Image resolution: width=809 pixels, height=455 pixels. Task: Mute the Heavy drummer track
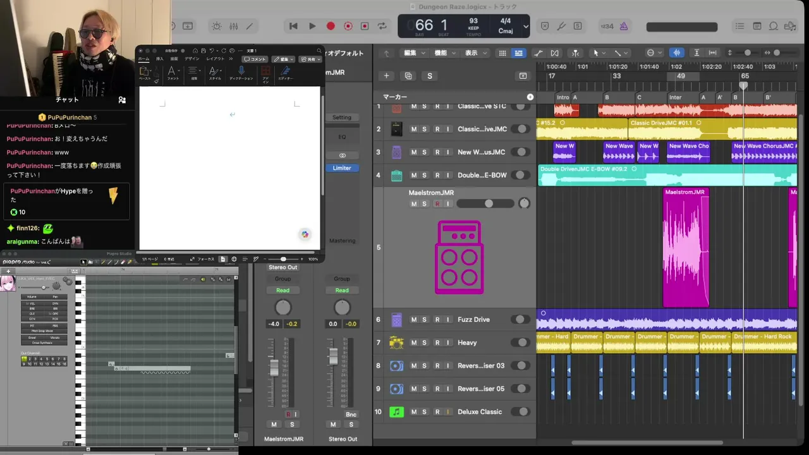pyautogui.click(x=414, y=343)
